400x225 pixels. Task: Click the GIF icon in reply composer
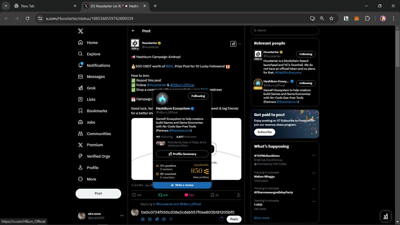[x=150, y=219]
